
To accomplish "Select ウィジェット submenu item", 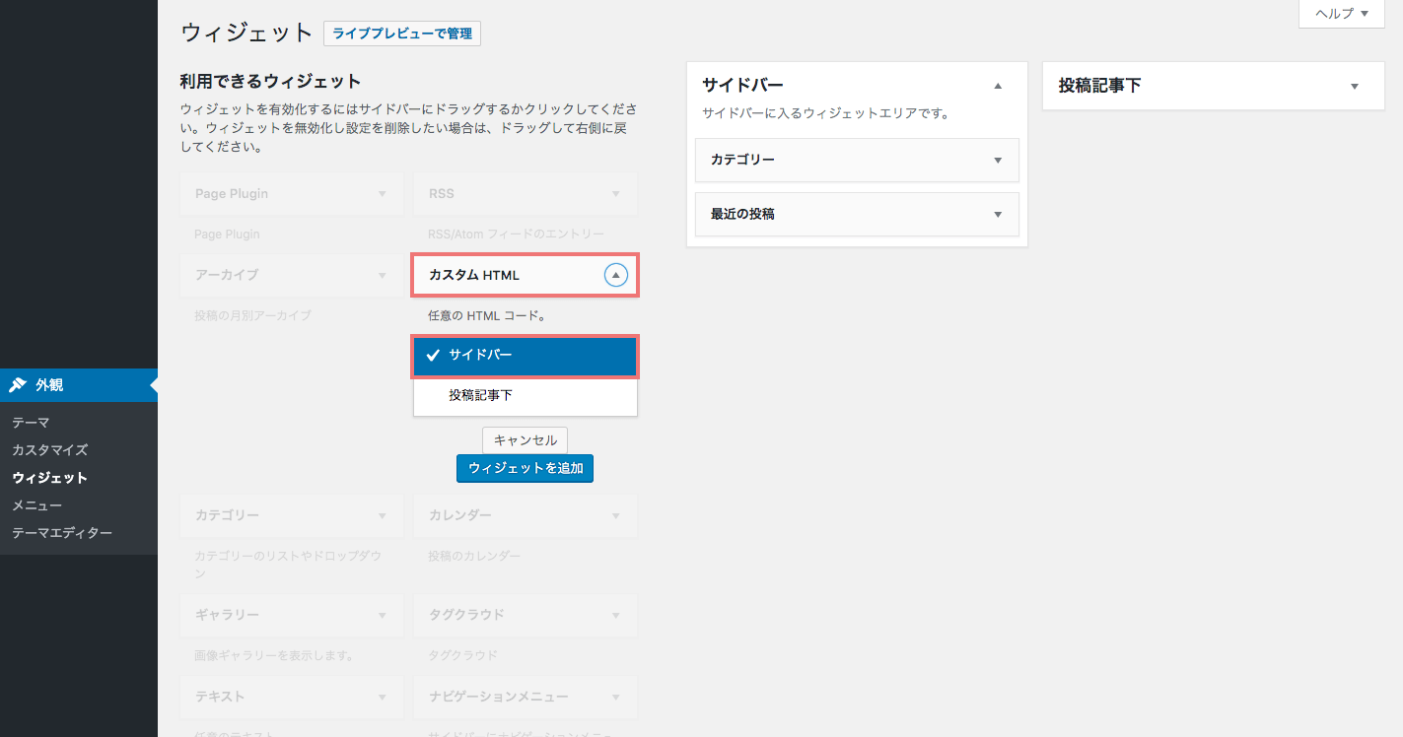I will (50, 478).
